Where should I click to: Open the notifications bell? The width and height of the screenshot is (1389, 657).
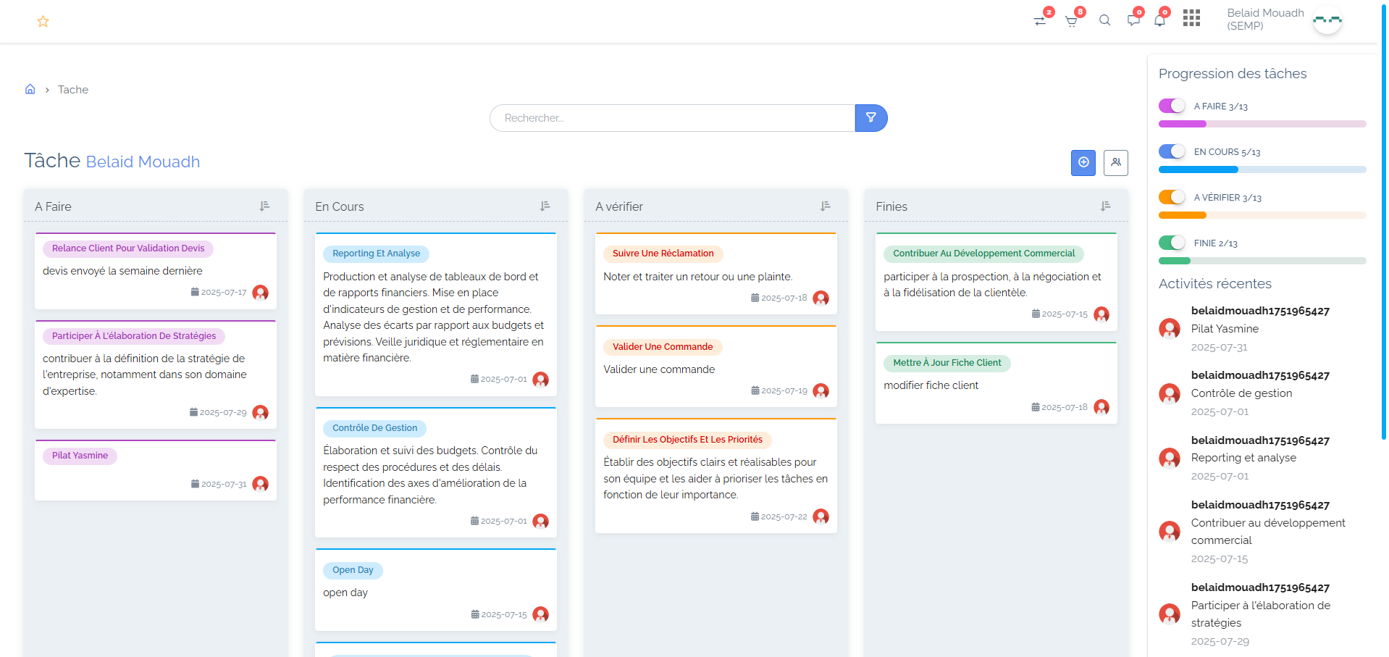click(x=1159, y=20)
